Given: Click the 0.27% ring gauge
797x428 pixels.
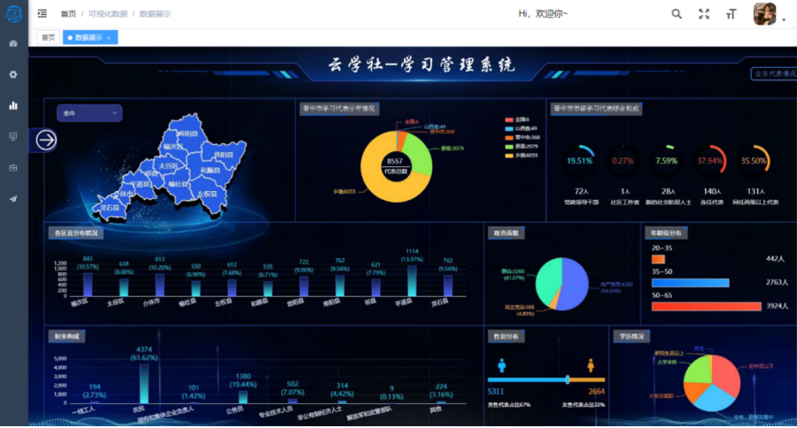Looking at the screenshot, I should [x=623, y=161].
